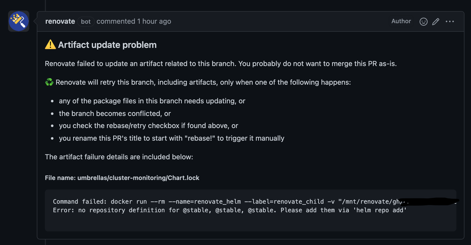Click the 'rename this PR's title' bullet item
The height and width of the screenshot is (245, 471).
pos(171,138)
